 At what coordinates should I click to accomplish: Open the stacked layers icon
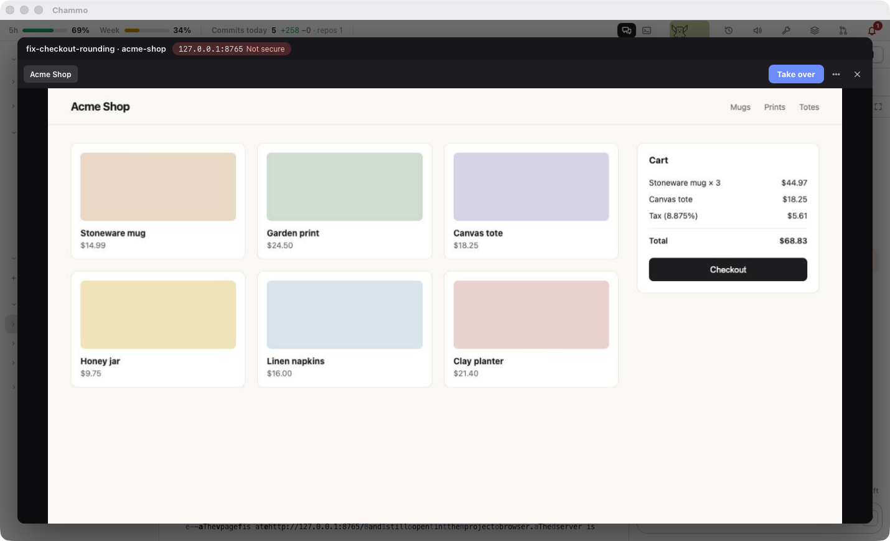point(815,30)
